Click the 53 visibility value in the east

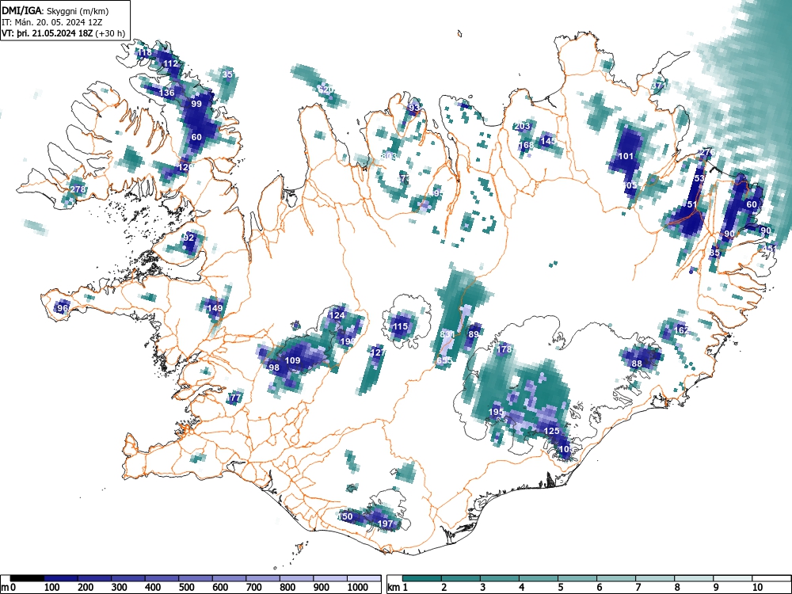(699, 179)
